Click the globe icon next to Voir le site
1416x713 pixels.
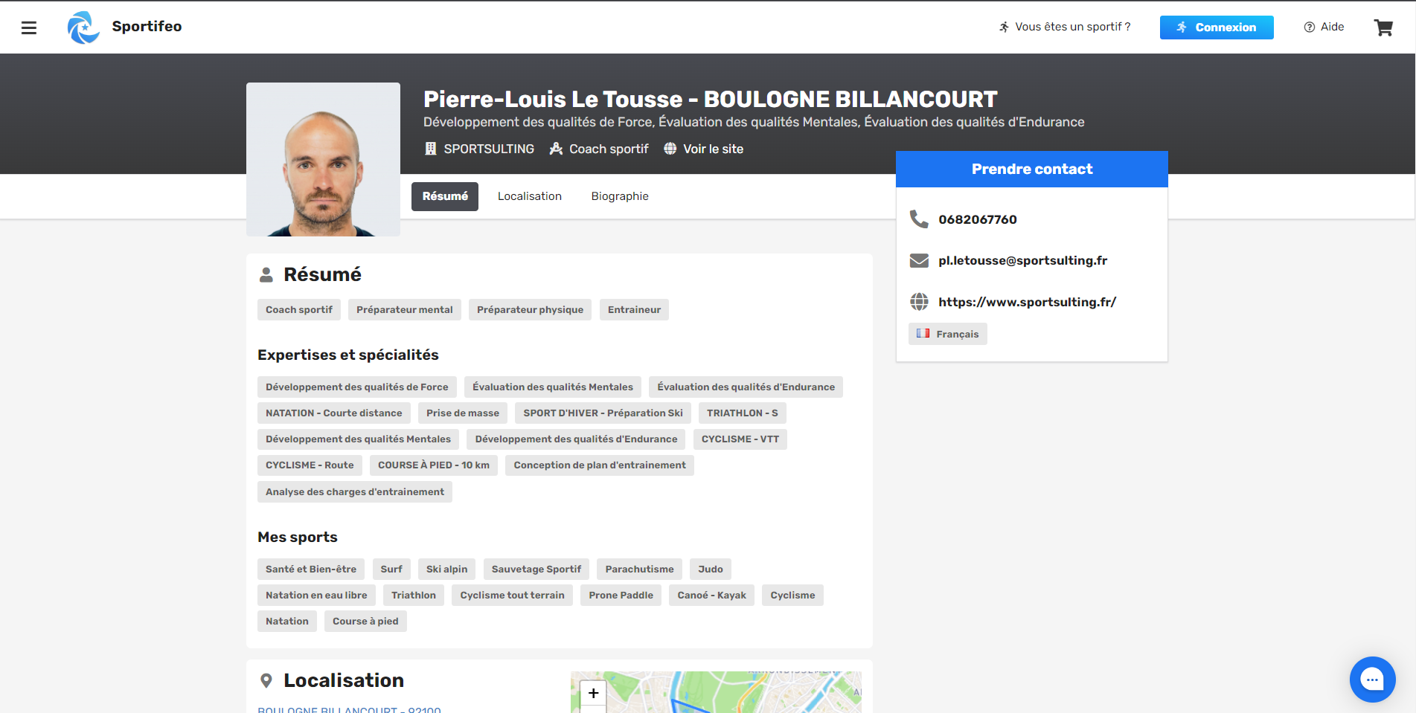click(670, 149)
